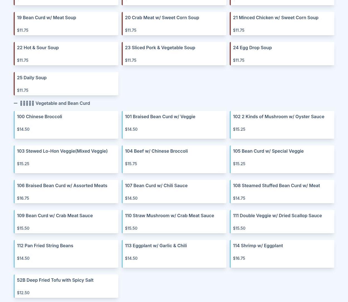This screenshot has width=348, height=302.
Task: Open 100 Chinese Broccoli item
Action: coord(66,125)
